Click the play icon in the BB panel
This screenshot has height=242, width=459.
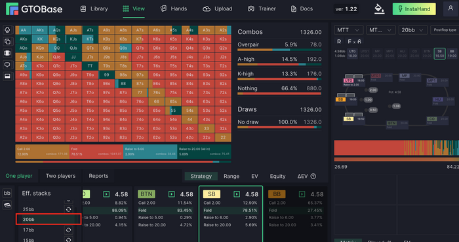(302, 194)
